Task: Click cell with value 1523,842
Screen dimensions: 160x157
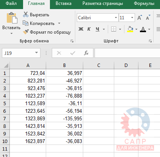Action: [28, 134]
